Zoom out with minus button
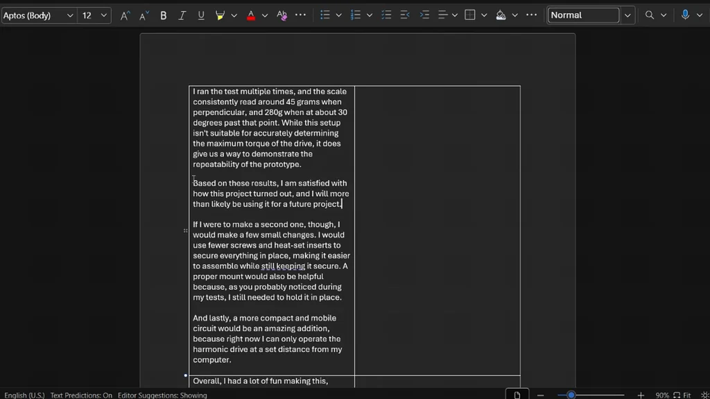The image size is (710, 399). click(541, 395)
